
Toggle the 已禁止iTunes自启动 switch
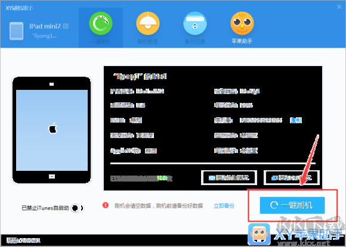(x=78, y=208)
